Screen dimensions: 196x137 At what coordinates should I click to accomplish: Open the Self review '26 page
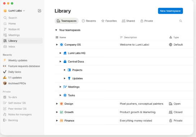click(22, 103)
